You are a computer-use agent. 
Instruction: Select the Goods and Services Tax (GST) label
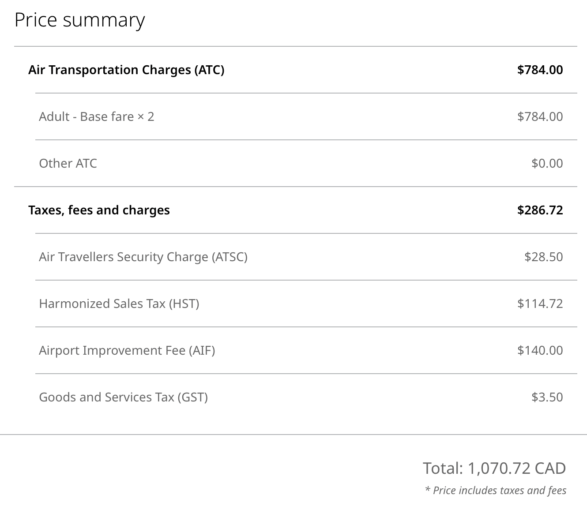[x=124, y=397]
